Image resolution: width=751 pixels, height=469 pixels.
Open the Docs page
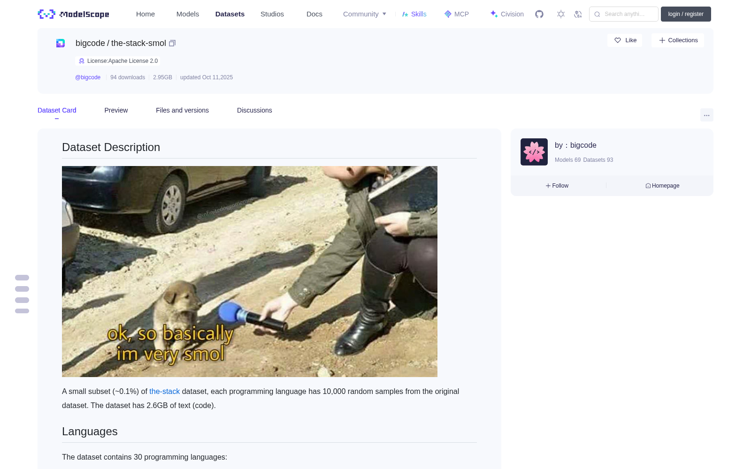pos(314,14)
